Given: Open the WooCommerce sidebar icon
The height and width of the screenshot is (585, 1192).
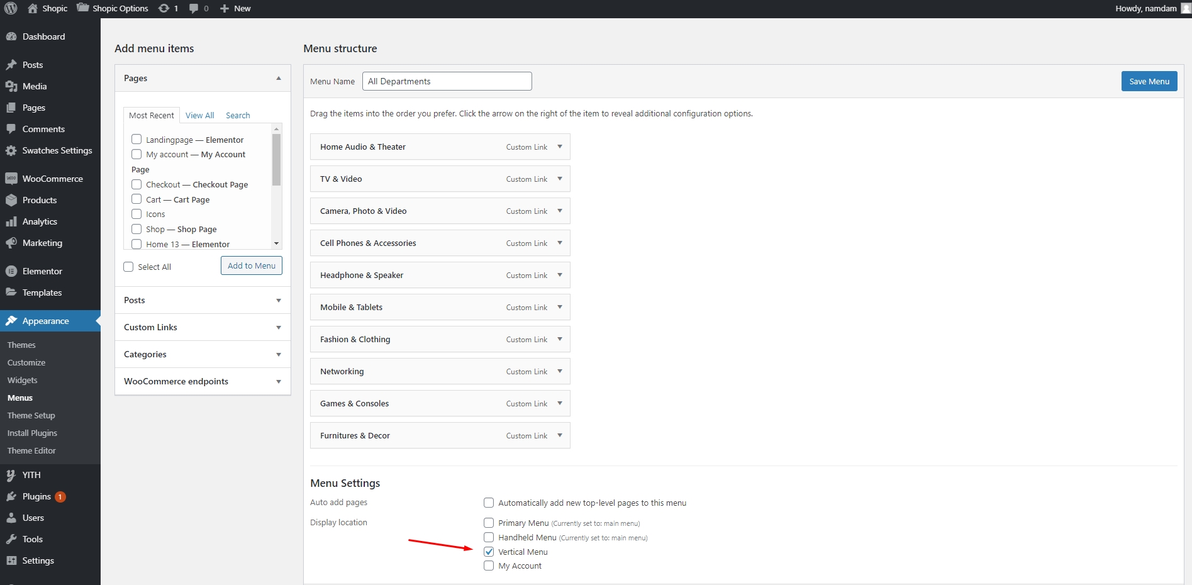Looking at the screenshot, I should [11, 179].
